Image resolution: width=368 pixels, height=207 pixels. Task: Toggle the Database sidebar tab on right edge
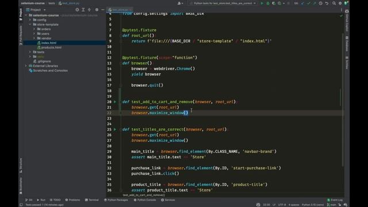(347, 44)
